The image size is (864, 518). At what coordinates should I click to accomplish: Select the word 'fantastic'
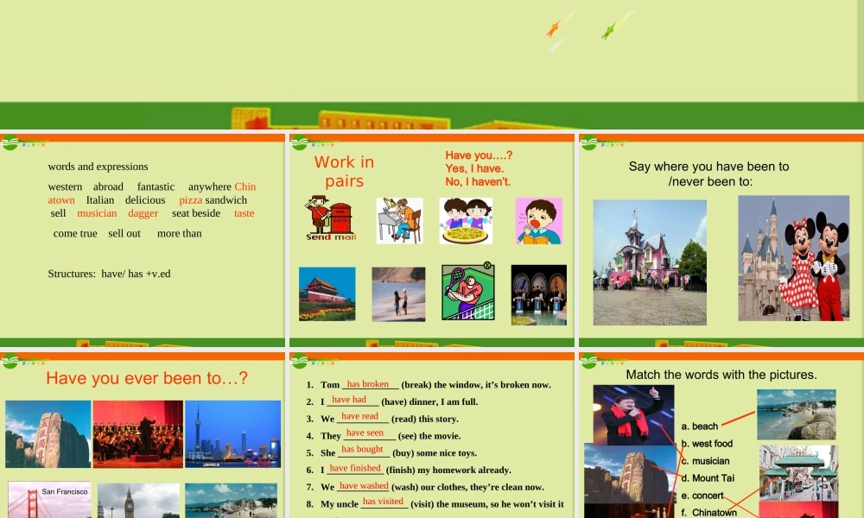pos(156,187)
